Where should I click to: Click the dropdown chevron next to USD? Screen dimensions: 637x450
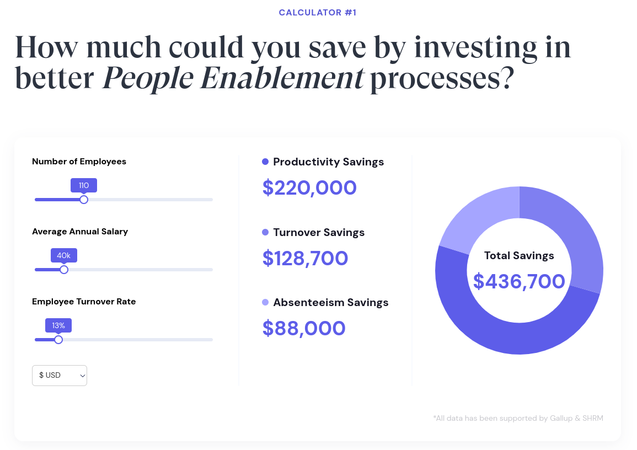tap(82, 375)
